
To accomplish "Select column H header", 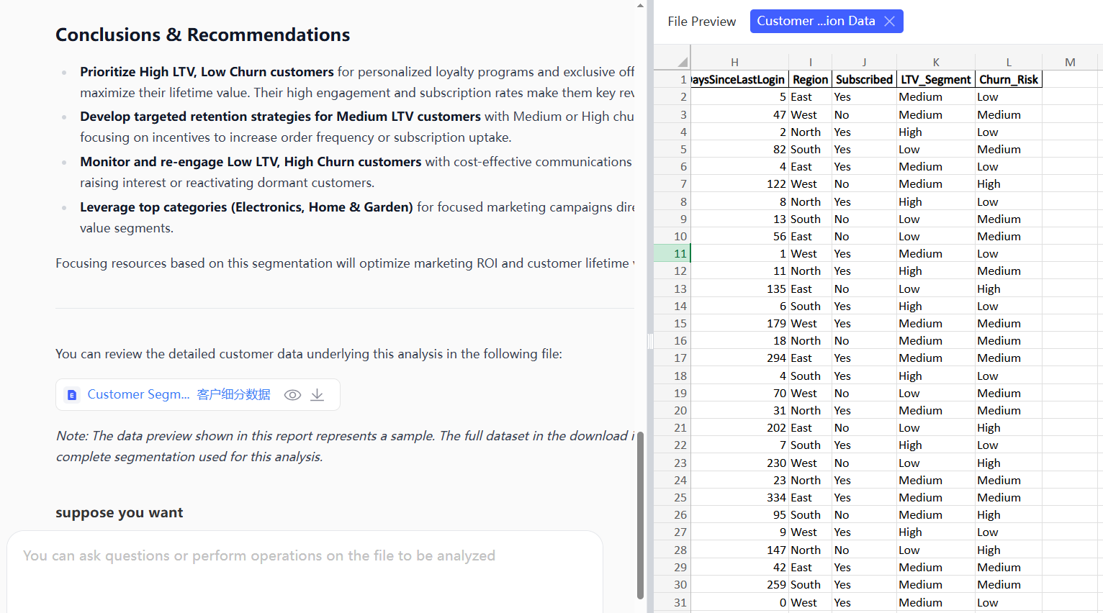I will pyautogui.click(x=734, y=62).
